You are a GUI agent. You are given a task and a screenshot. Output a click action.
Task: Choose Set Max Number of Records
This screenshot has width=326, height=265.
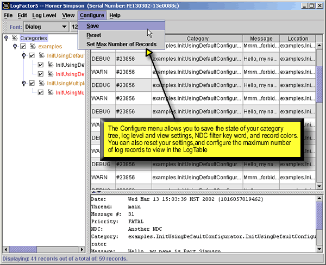[x=121, y=44]
